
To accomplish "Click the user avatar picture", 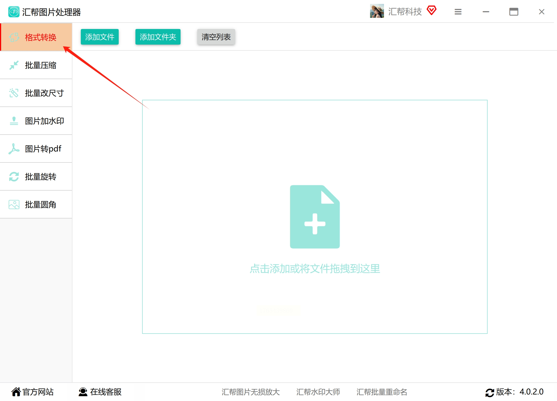I will coord(377,11).
